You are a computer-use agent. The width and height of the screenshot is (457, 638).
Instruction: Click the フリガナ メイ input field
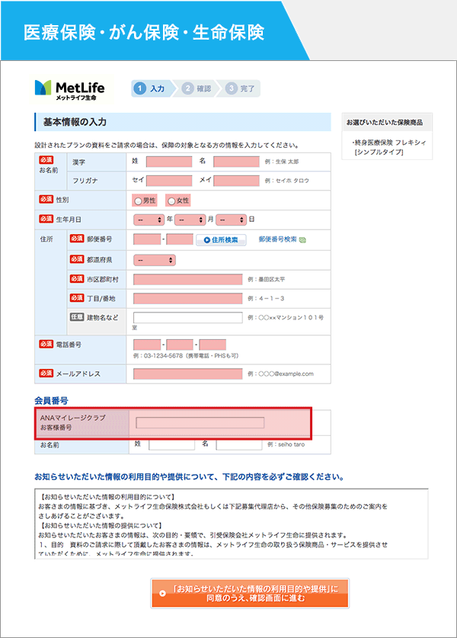[x=236, y=181]
